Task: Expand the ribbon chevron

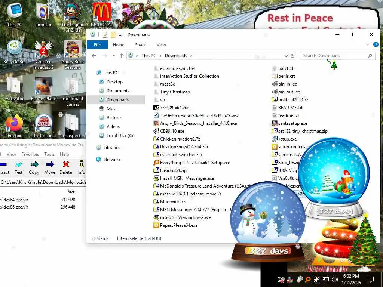Action: (x=367, y=45)
